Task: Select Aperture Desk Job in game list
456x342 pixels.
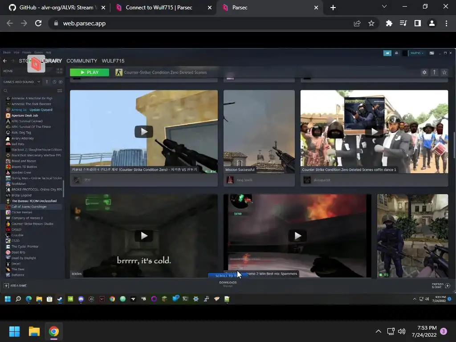Action: (25, 115)
